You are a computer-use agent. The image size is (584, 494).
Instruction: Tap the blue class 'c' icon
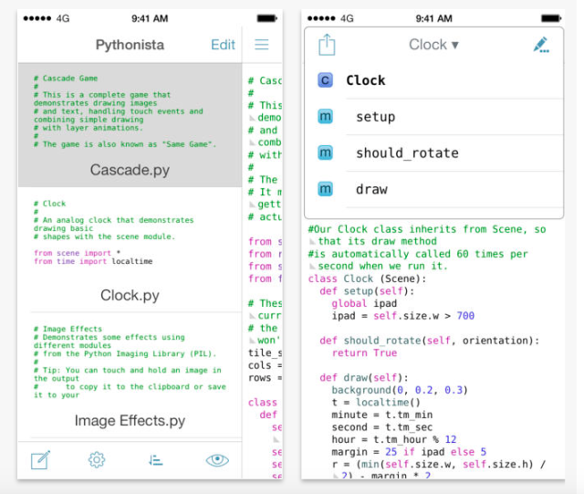(325, 80)
